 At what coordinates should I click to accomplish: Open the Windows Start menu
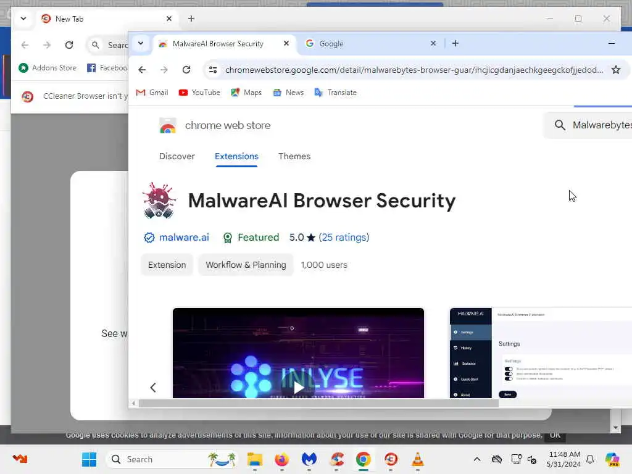click(x=89, y=459)
